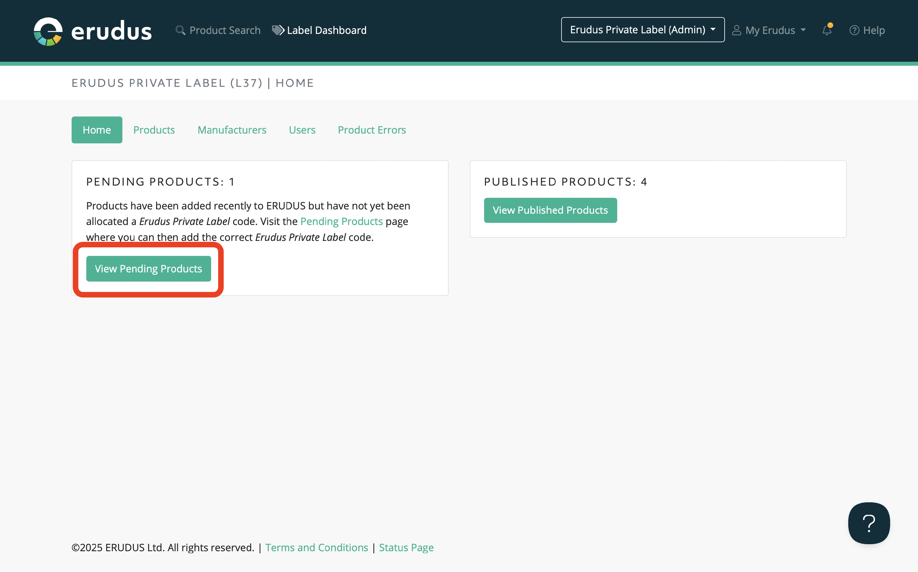The height and width of the screenshot is (572, 918).
Task: Visit the Status Page link
Action: click(x=406, y=548)
